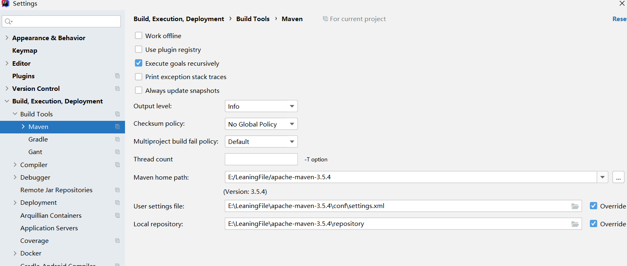Screen dimensions: 627x266
Task: Click the folder icon for User settings file
Action: pos(575,206)
